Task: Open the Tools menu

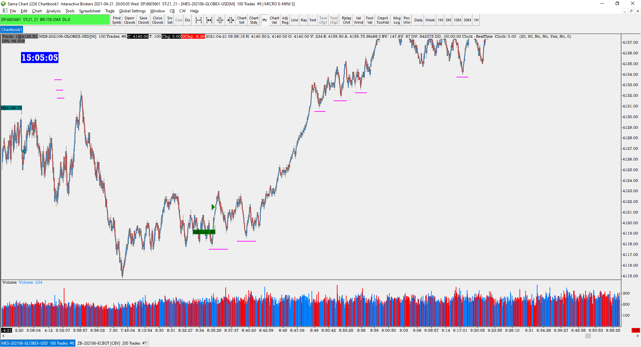Action: (70, 11)
